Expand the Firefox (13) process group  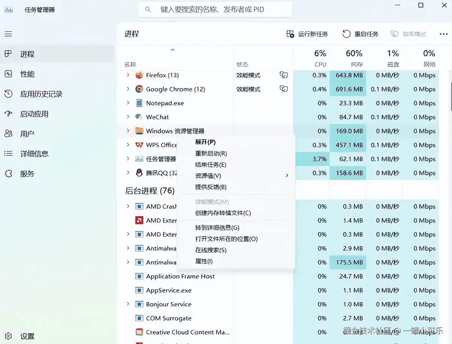[128, 75]
